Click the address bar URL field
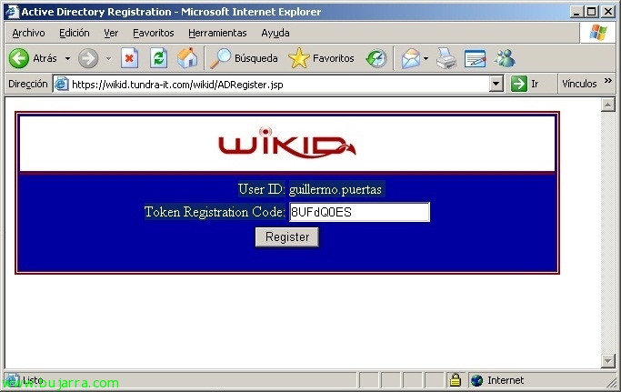This screenshot has height=392, width=621. [279, 84]
